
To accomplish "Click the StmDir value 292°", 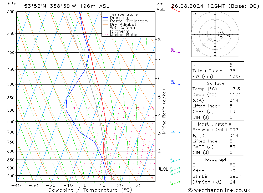I will 235,176.
